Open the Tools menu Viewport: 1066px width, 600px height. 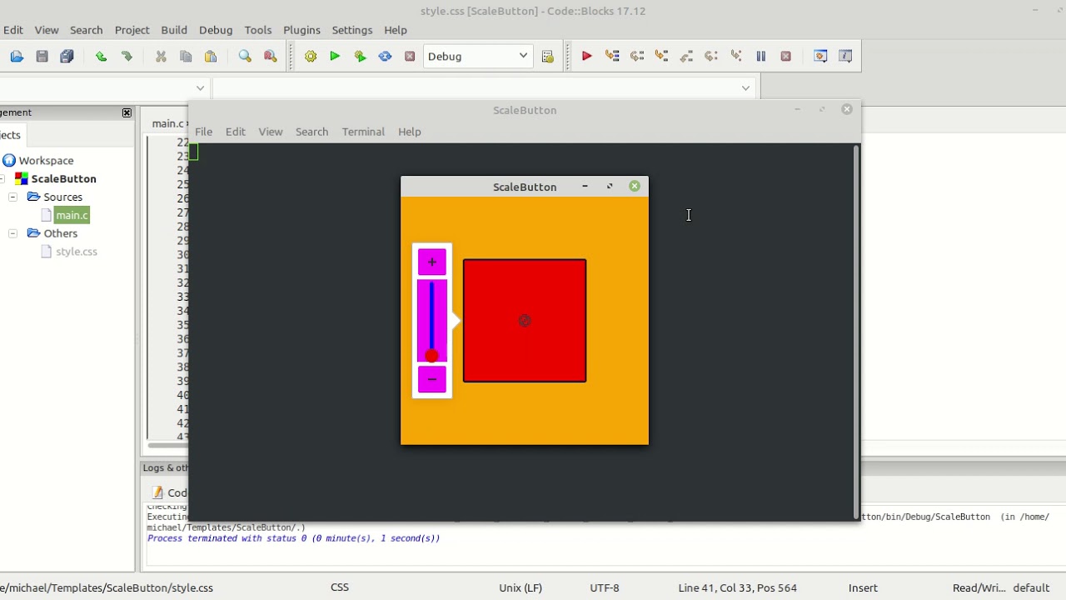point(258,30)
